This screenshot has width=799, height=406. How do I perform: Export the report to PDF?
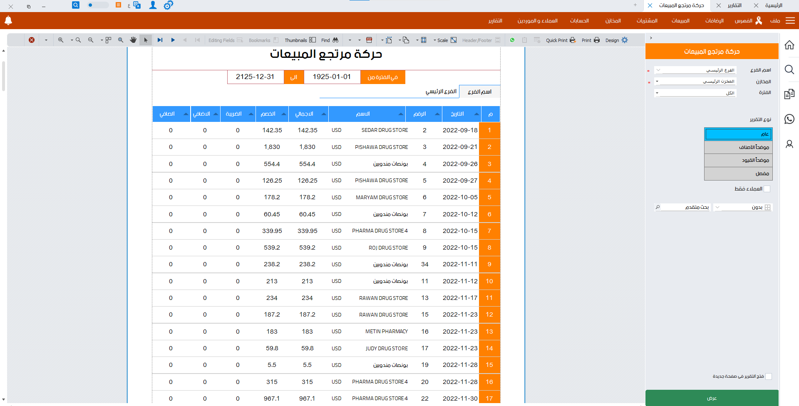click(369, 40)
